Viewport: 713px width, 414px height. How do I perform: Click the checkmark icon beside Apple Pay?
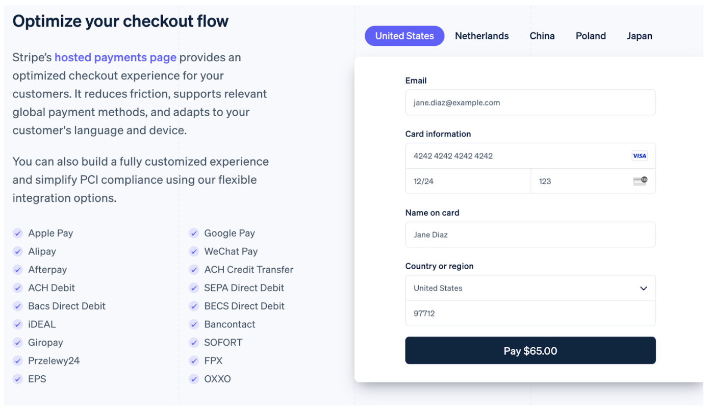pyautogui.click(x=18, y=234)
